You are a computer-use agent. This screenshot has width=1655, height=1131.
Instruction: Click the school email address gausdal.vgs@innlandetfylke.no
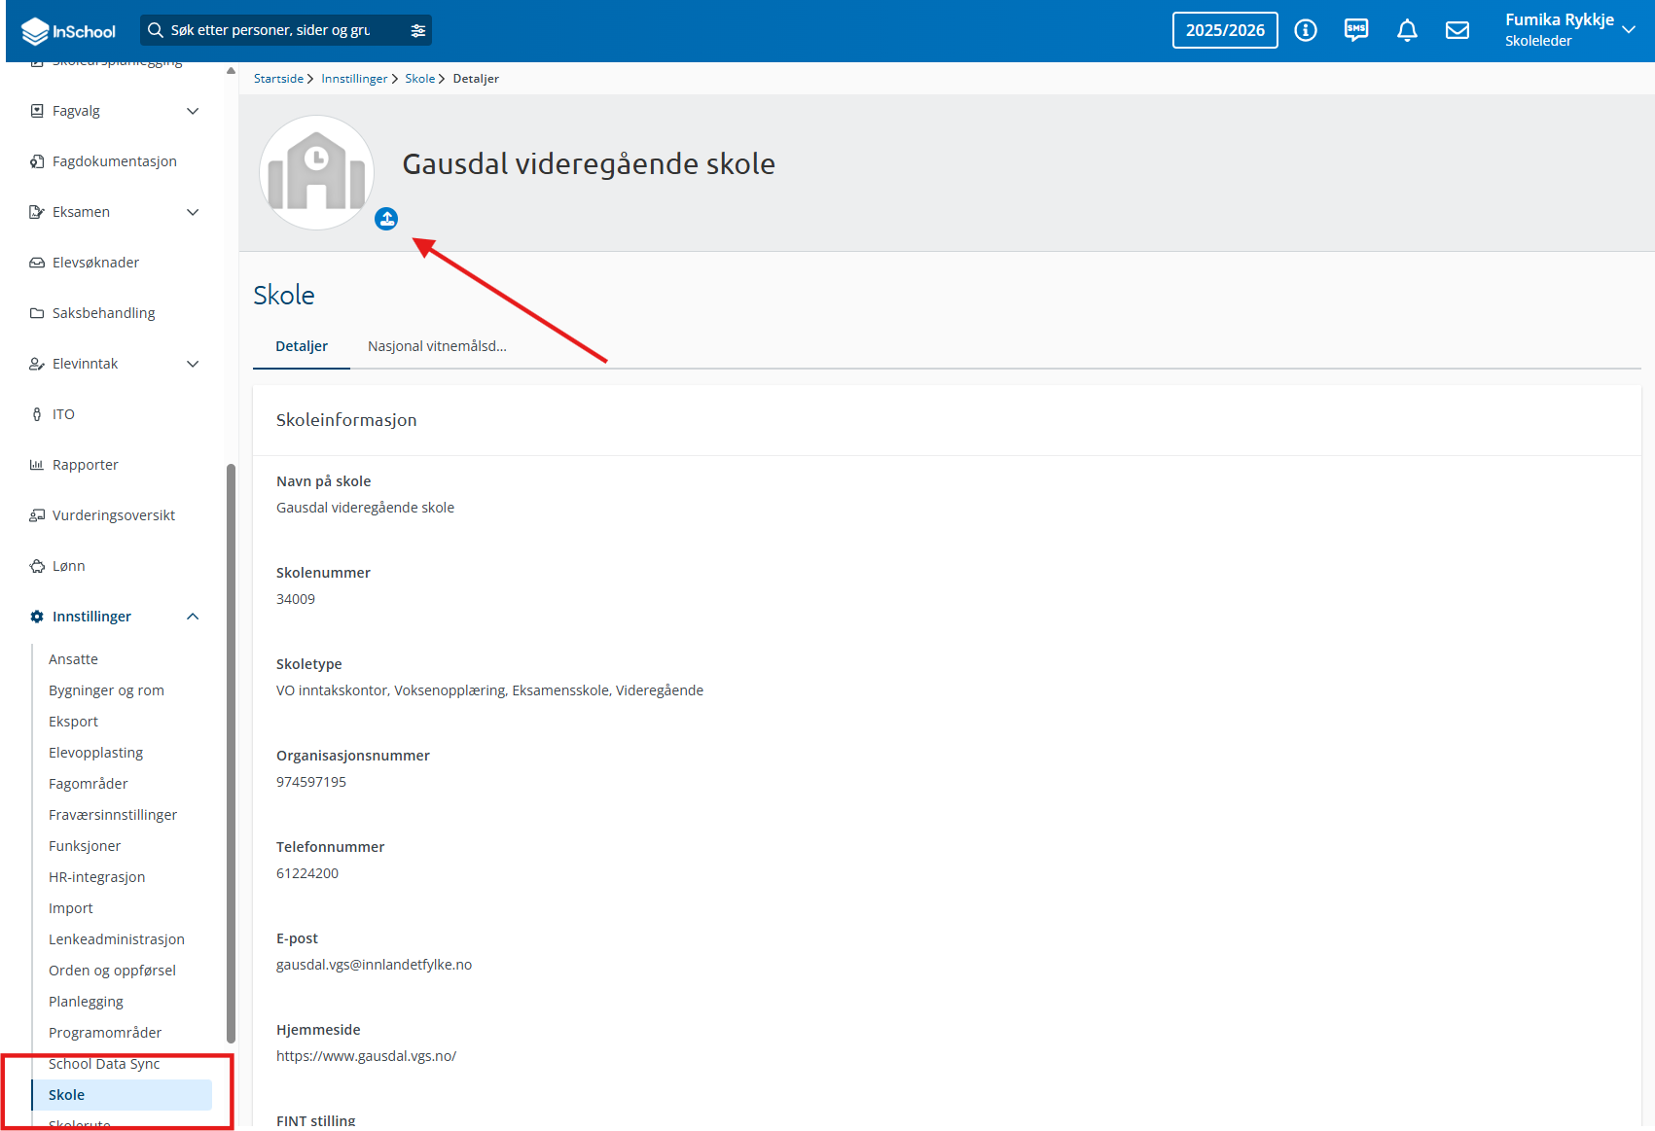[374, 965]
